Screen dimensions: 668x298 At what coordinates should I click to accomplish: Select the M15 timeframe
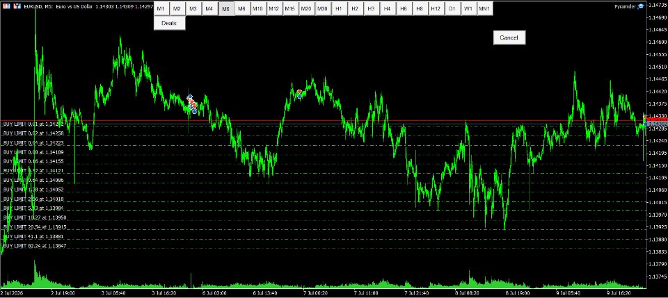pos(289,8)
